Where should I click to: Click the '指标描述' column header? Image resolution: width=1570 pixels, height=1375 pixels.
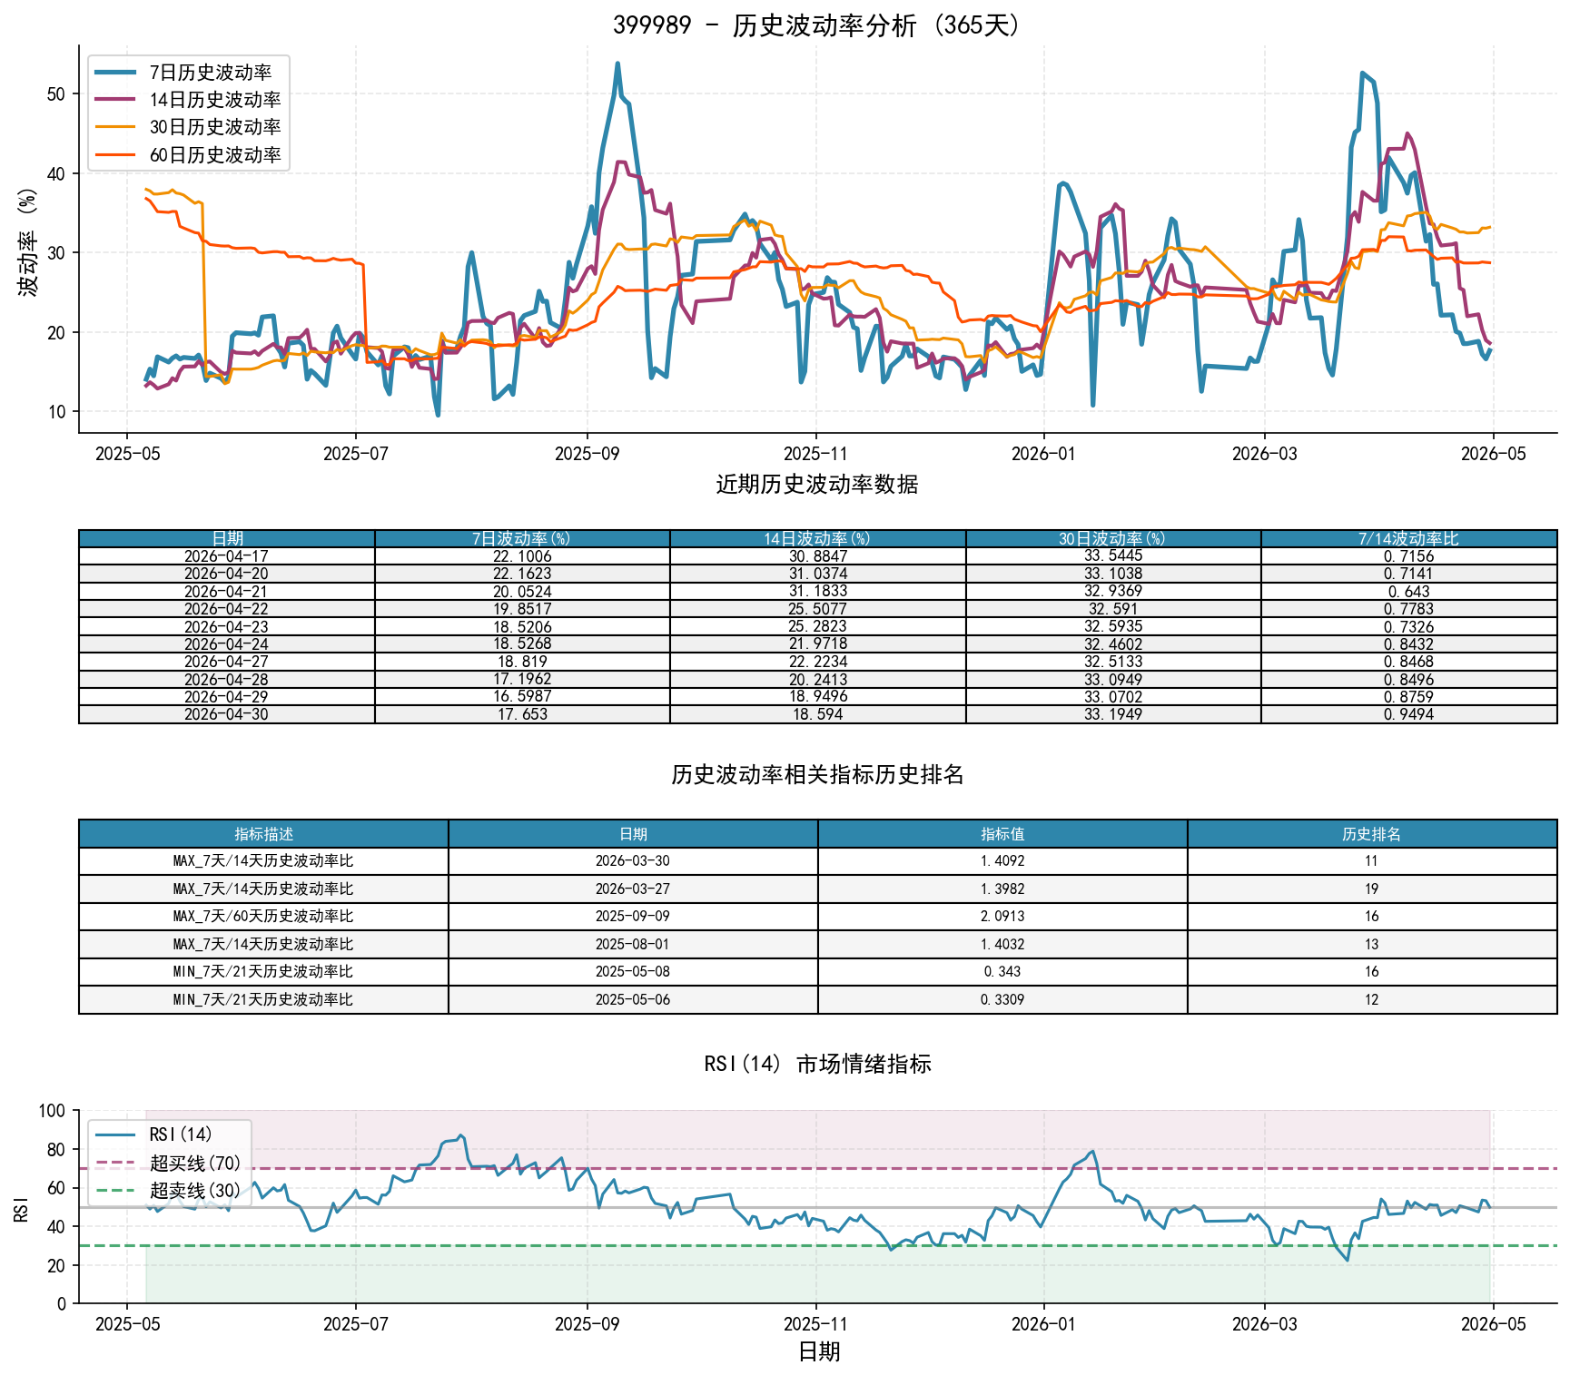coord(263,834)
